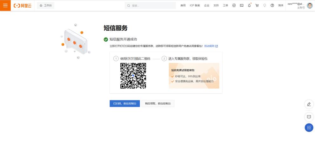
Task: Click the 短信服务开通成功 status text
Action: [123, 39]
